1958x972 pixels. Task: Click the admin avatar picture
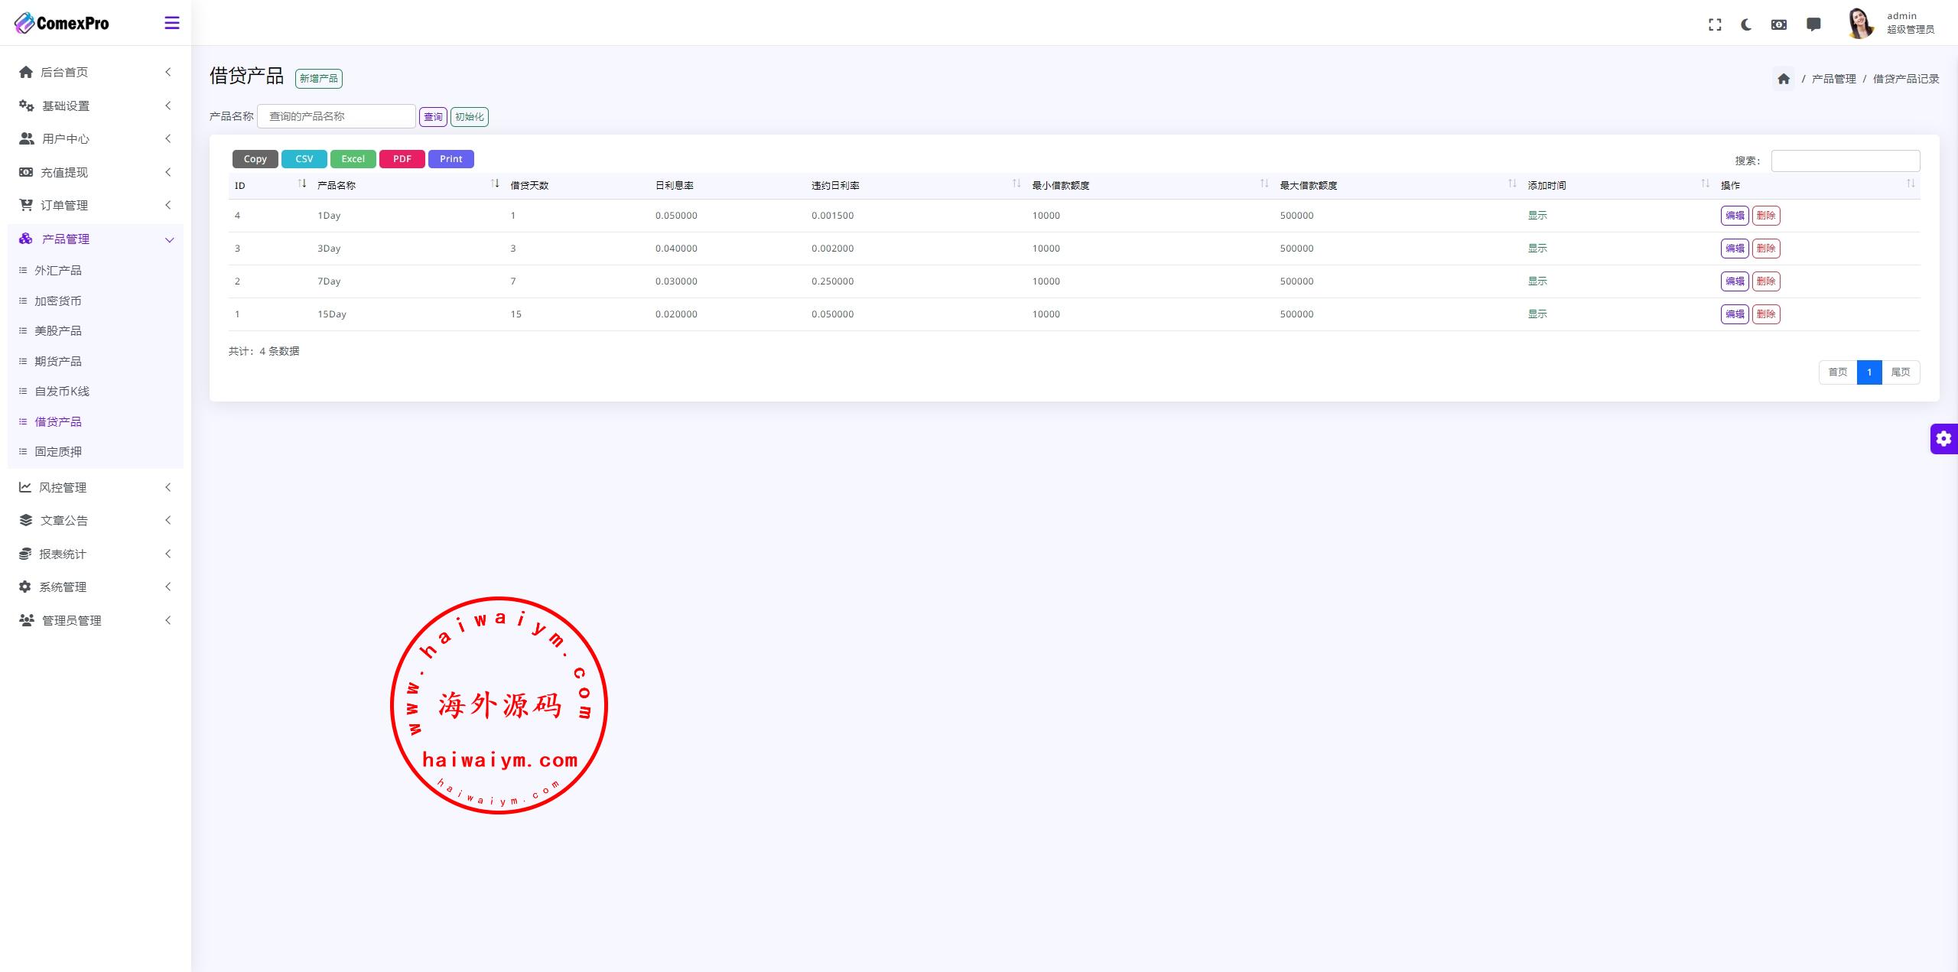coord(1859,23)
